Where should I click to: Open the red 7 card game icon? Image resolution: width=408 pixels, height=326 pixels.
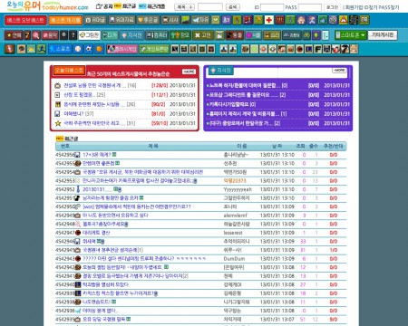[345, 49]
